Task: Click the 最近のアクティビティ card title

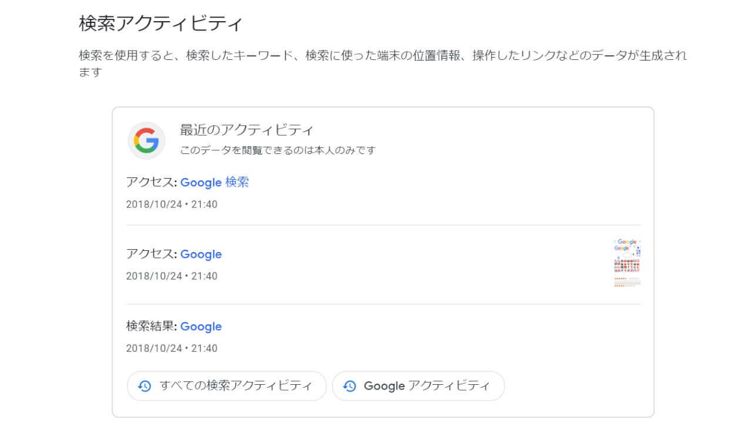Action: (247, 130)
